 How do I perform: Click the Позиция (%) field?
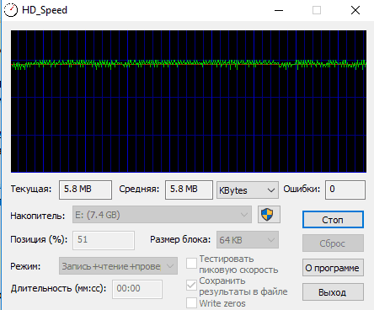point(104,240)
